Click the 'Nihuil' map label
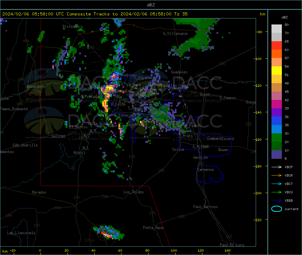The width and height of the screenshot is (302, 255). point(80,153)
